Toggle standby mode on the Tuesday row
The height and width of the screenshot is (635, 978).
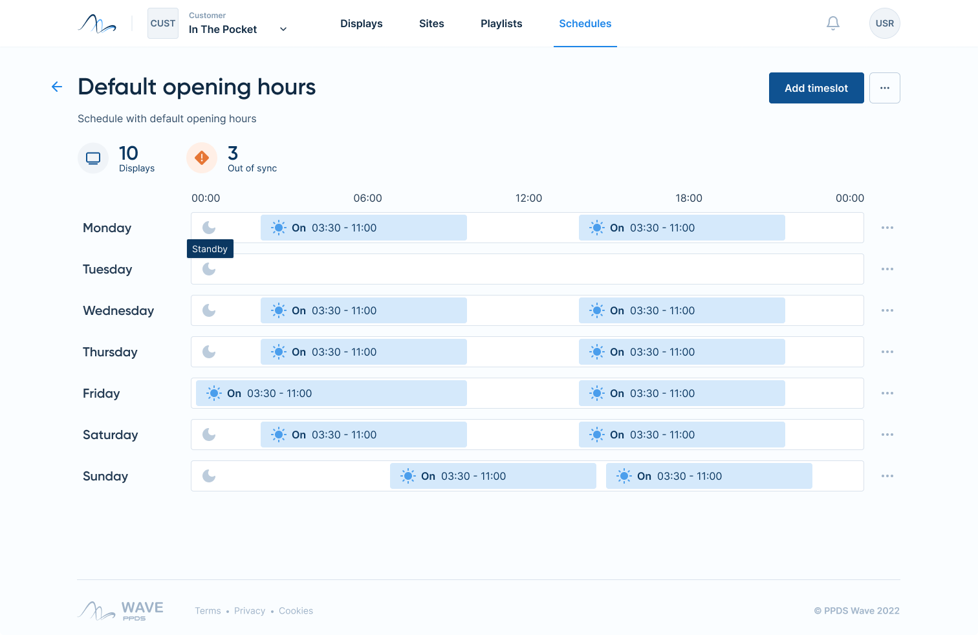(209, 269)
